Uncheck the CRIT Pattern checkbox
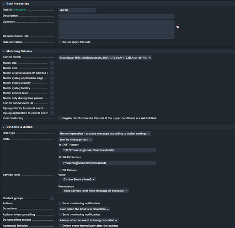The image size is (235, 228). click(x=60, y=145)
